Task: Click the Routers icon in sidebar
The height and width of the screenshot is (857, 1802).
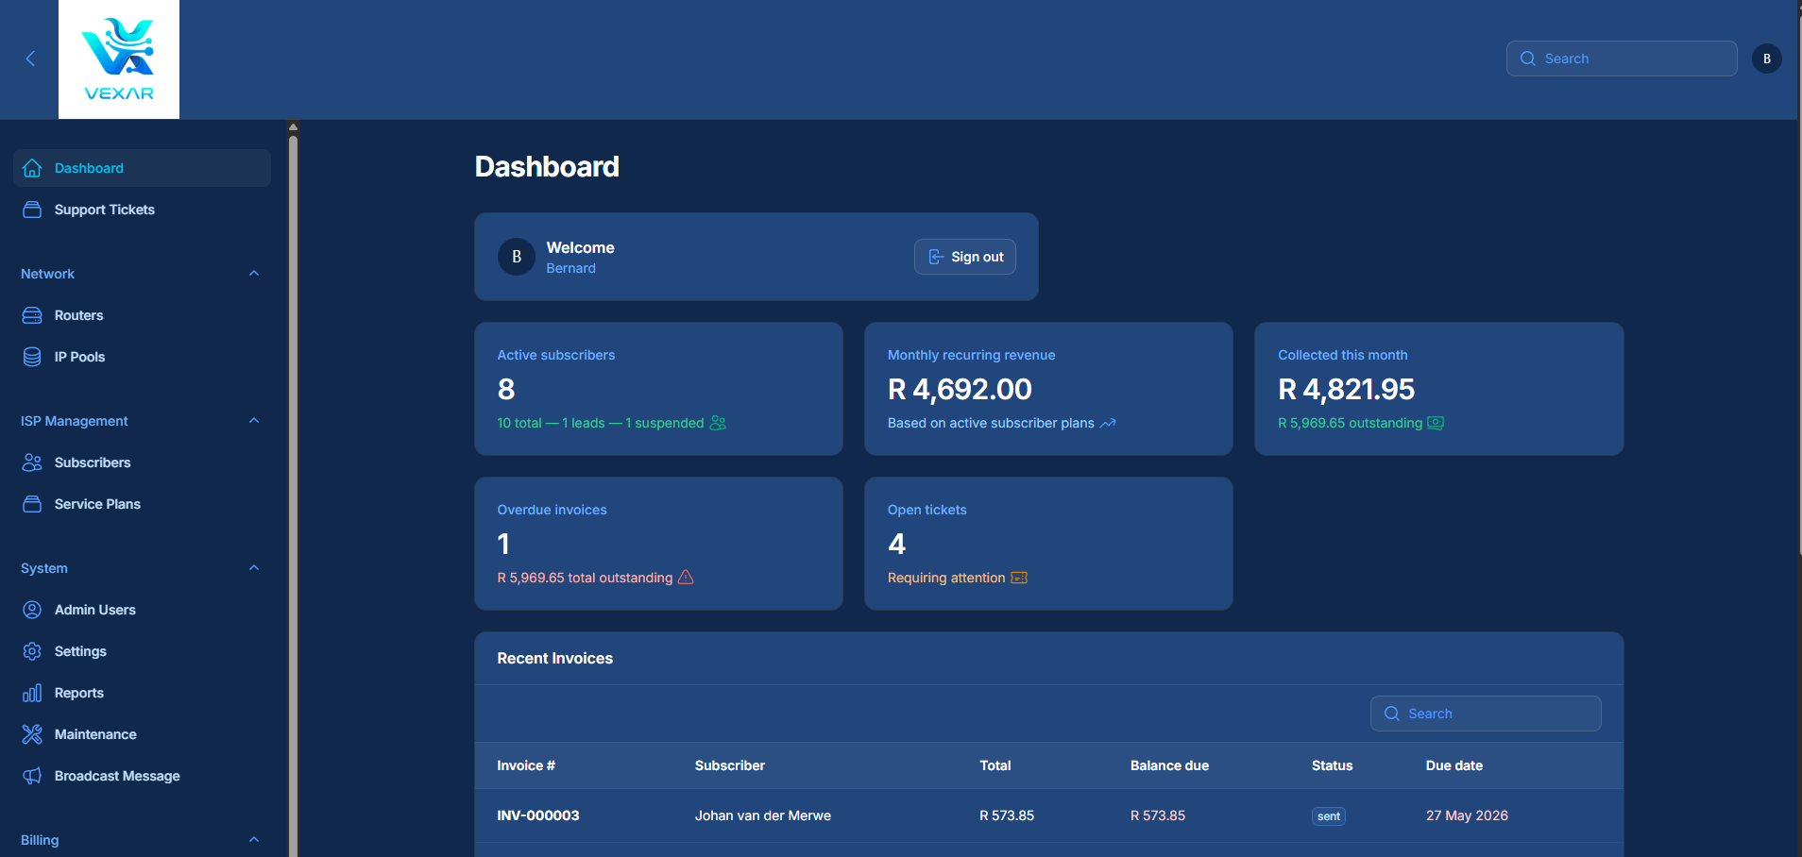Action: click(32, 315)
